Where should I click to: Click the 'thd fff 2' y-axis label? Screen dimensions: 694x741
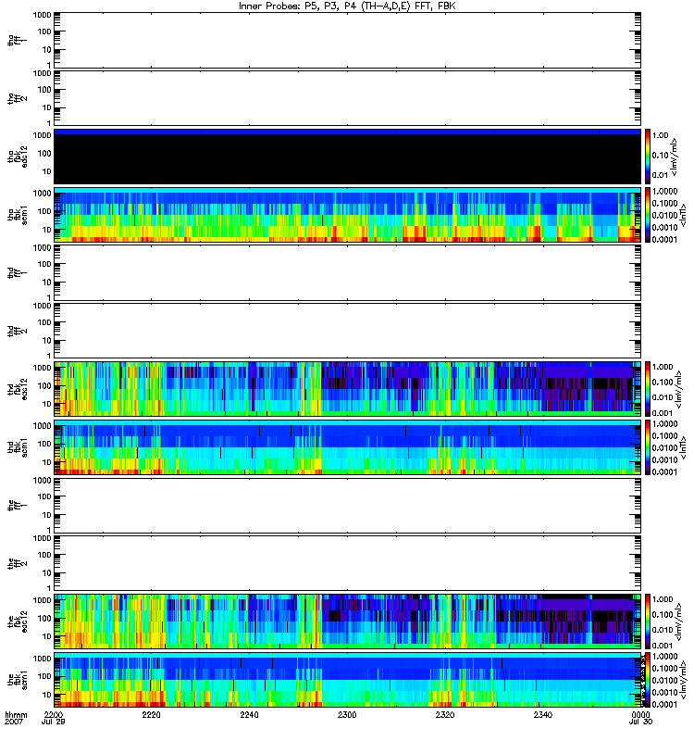[x=18, y=331]
